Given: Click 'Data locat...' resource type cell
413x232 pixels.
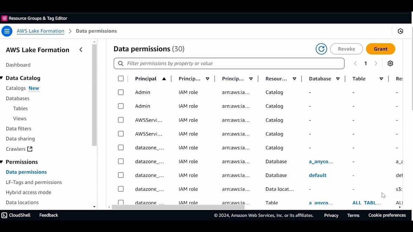Looking at the screenshot, I should [280, 189].
